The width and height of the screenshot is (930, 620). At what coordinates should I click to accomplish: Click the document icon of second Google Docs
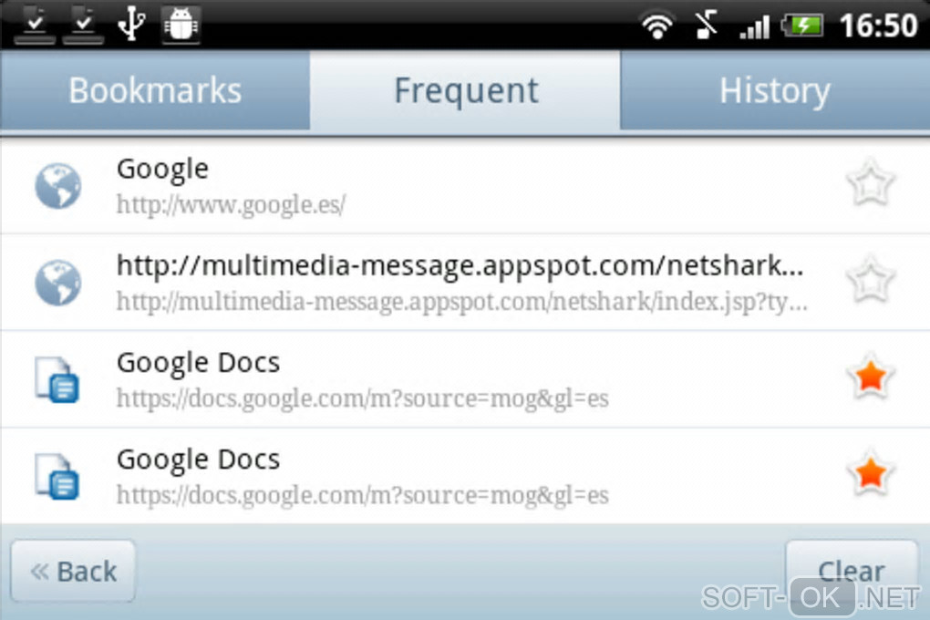[57, 477]
